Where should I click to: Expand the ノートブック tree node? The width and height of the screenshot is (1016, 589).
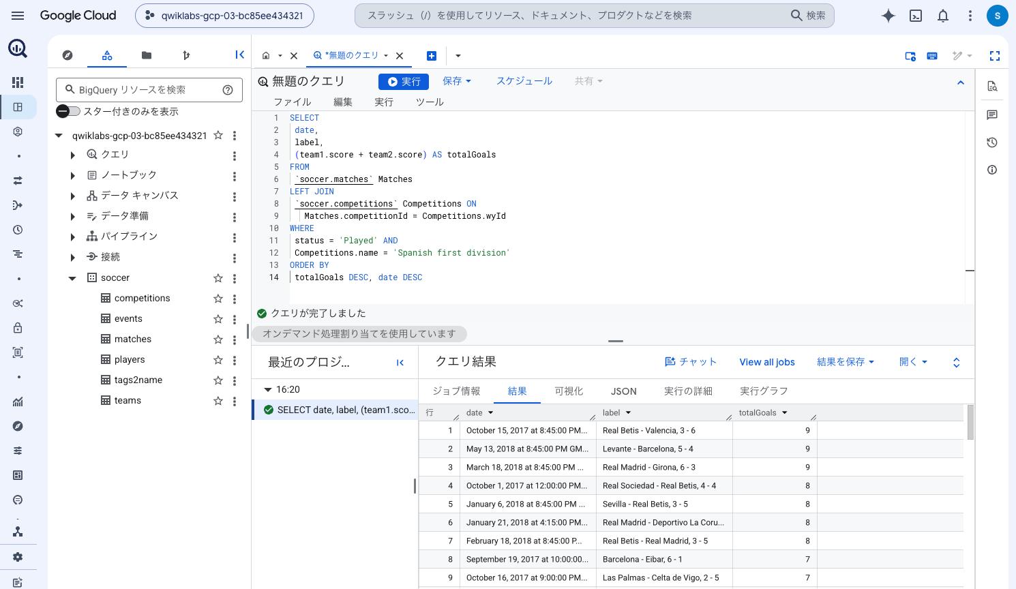tap(73, 176)
